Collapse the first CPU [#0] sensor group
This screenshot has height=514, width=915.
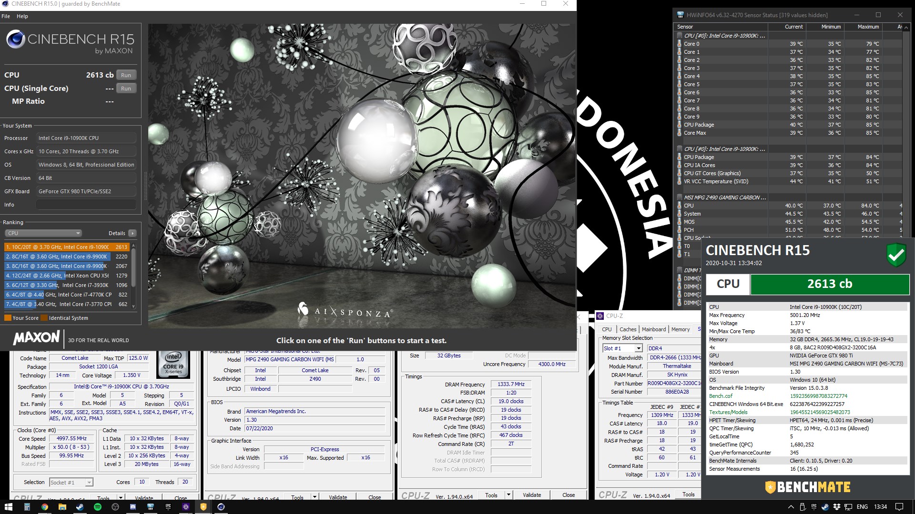click(x=680, y=36)
